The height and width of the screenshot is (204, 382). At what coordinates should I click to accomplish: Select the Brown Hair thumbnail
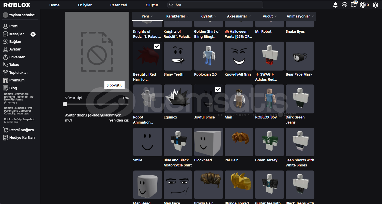[x=208, y=185]
